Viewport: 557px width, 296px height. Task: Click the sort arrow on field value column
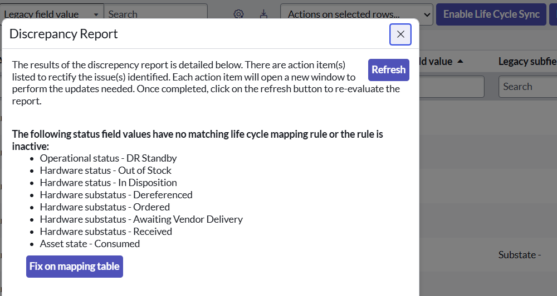460,62
